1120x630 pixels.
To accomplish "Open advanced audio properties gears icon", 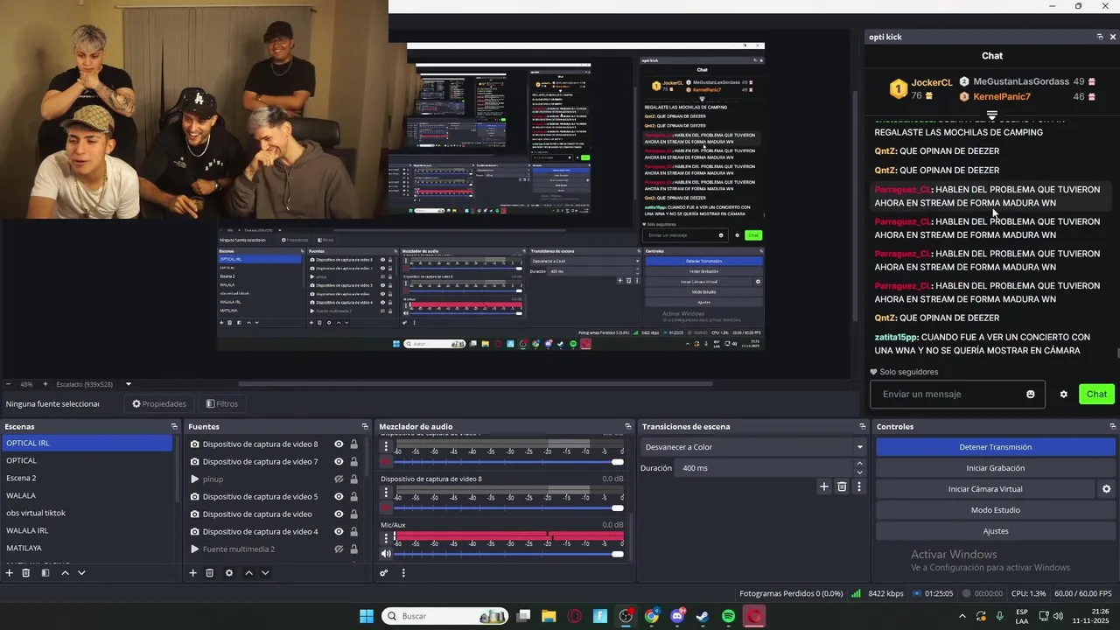I will coord(383,573).
